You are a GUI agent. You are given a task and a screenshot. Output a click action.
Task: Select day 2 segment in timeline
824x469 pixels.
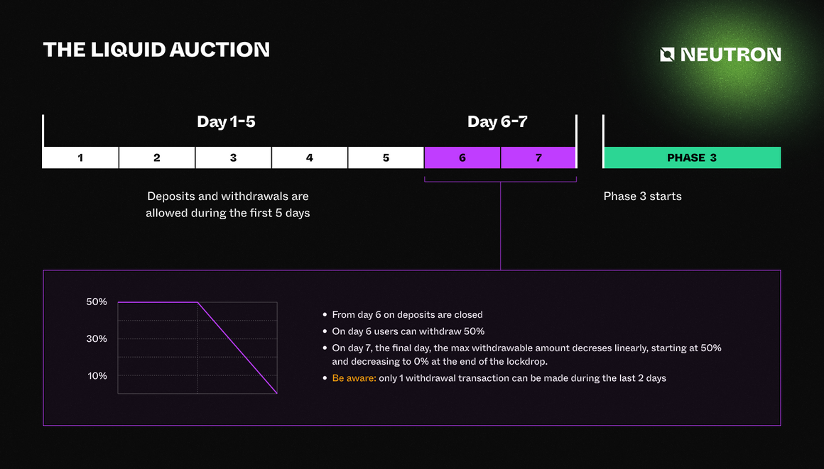157,158
